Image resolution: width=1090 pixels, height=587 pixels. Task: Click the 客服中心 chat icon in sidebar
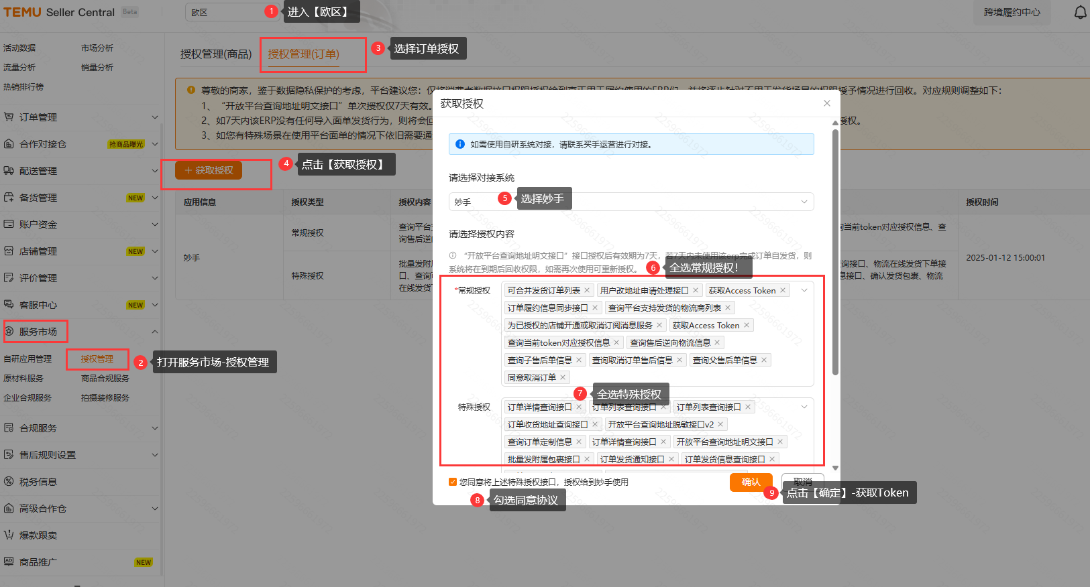[x=9, y=304]
